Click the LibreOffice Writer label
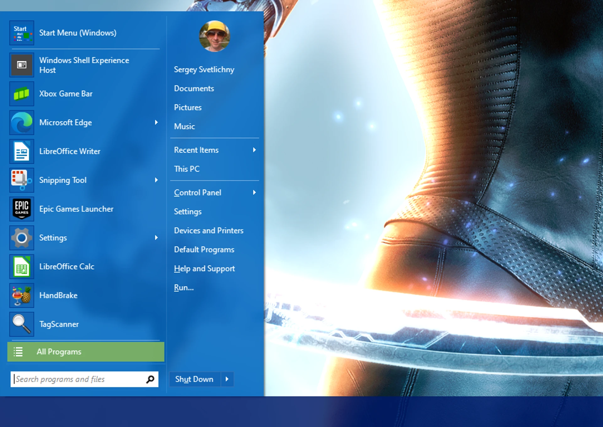The width and height of the screenshot is (603, 427). (70, 151)
